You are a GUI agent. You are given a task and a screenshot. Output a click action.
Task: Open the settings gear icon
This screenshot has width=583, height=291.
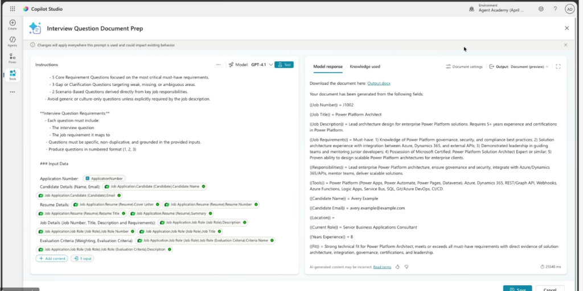point(541,9)
